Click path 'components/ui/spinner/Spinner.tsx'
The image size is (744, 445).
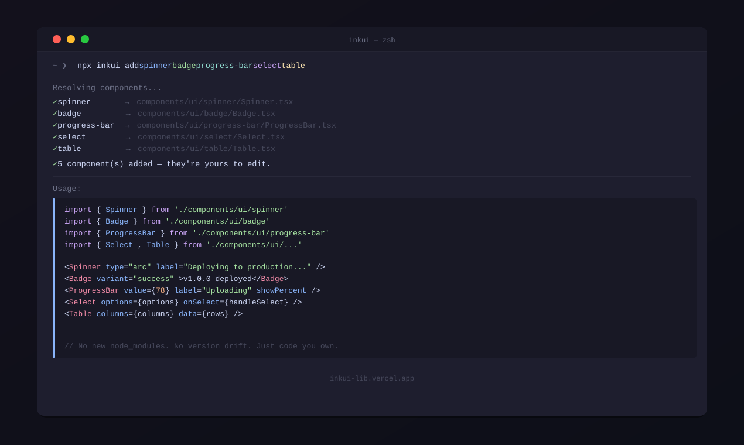tap(215, 102)
